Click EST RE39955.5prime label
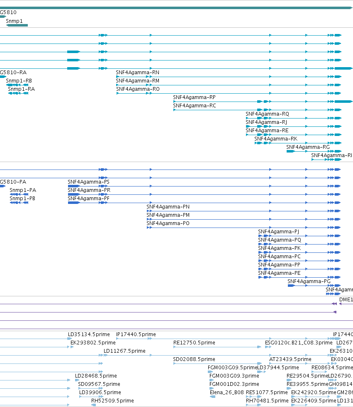Image resolution: width=353 pixels, height=407 pixels. point(307,385)
